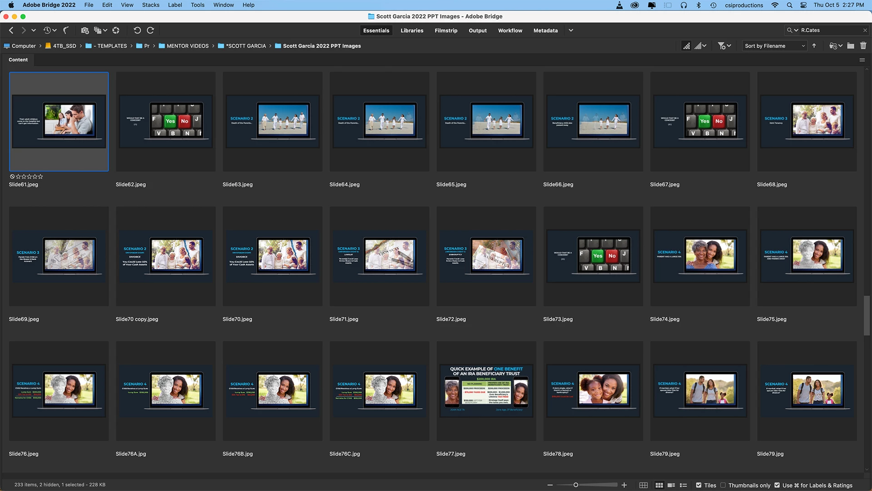Screen dimensions: 872x491
Task: Select the Slide77.jpeg thumbnail
Action: [x=486, y=391]
